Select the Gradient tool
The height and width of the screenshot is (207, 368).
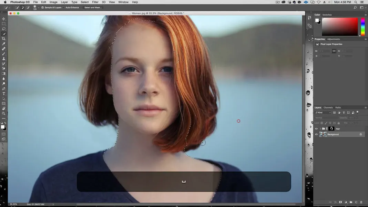[3, 74]
